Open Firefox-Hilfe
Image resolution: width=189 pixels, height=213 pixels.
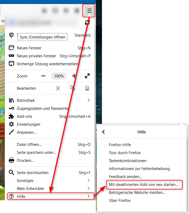coord(142,145)
